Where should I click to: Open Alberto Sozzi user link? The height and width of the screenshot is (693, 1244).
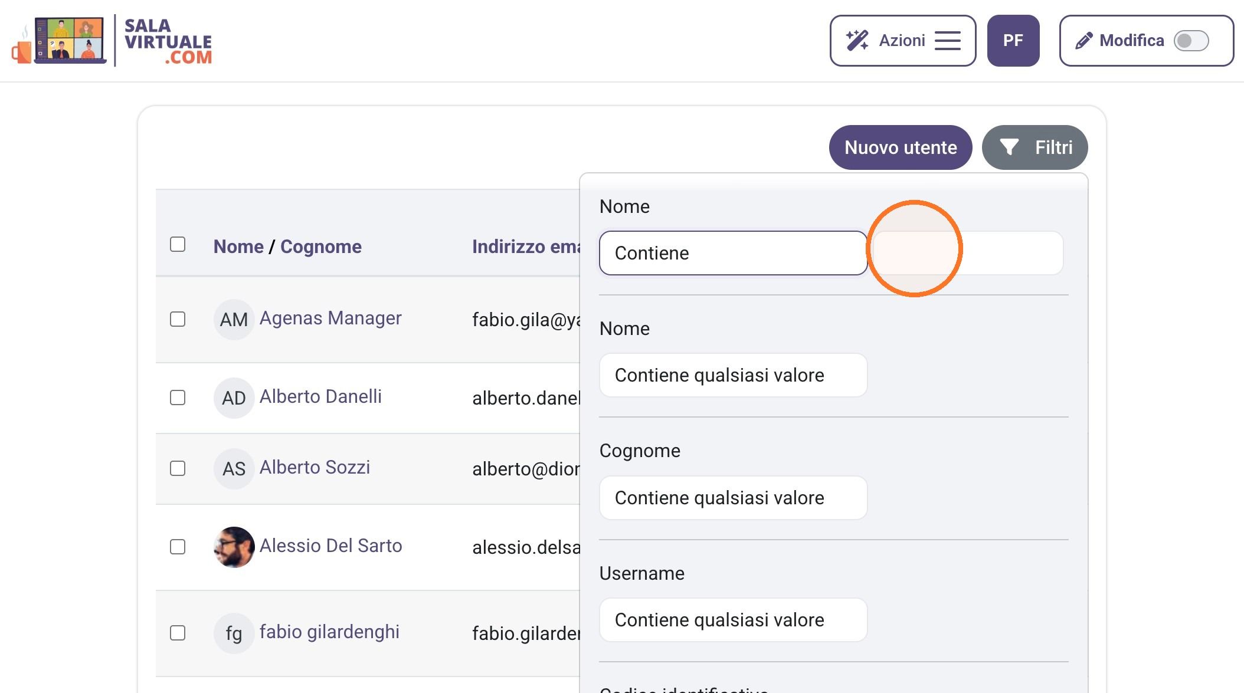pos(315,468)
